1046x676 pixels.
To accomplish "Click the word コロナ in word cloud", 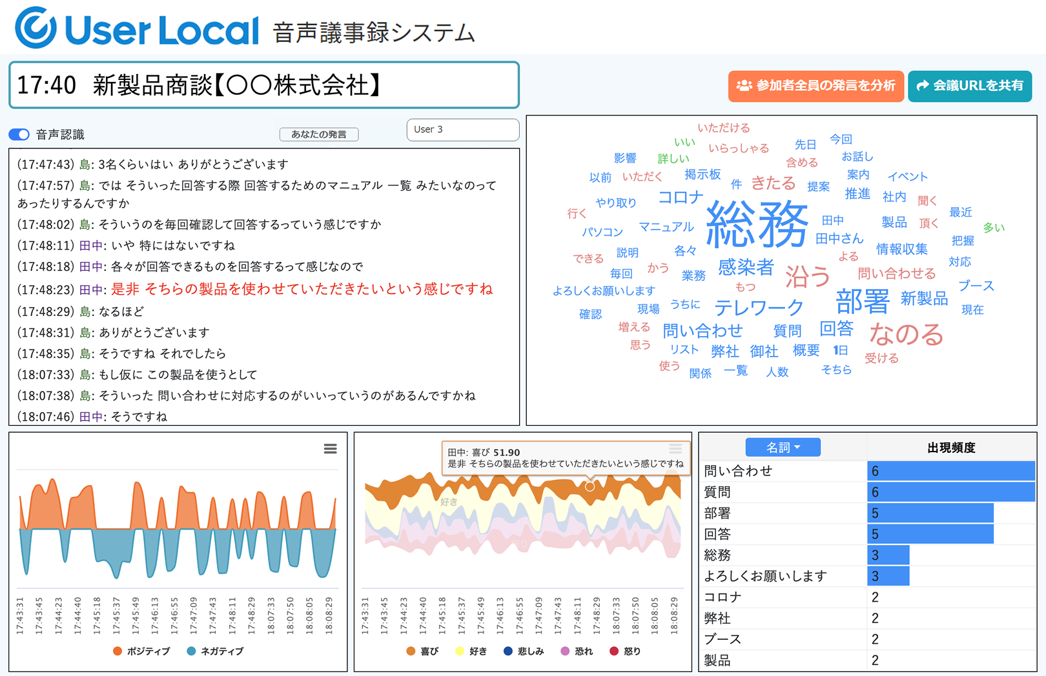I will [x=681, y=197].
